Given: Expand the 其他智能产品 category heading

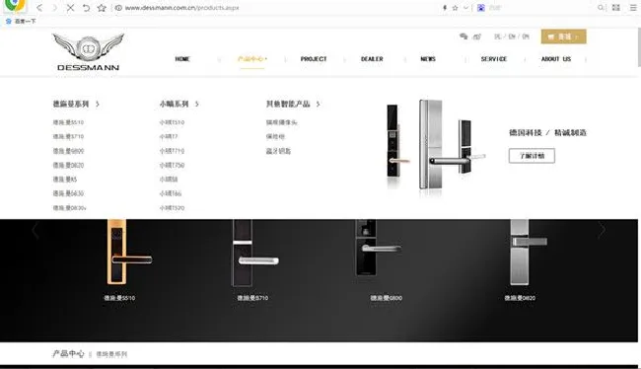Looking at the screenshot, I should (x=293, y=104).
